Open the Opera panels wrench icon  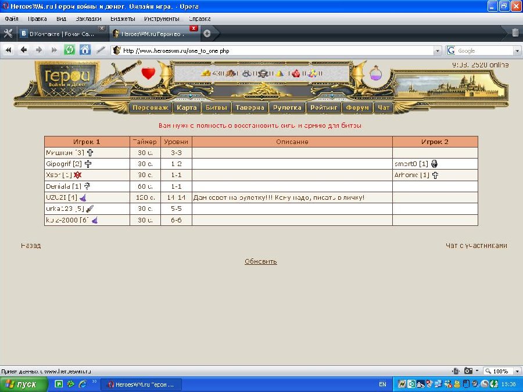8,33
